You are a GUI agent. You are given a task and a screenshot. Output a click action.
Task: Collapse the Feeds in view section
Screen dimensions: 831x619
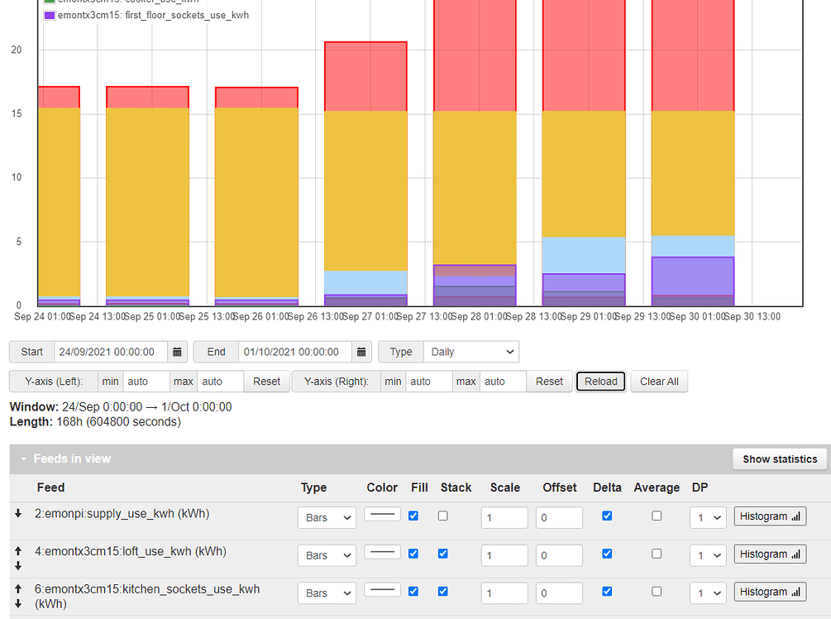23,458
